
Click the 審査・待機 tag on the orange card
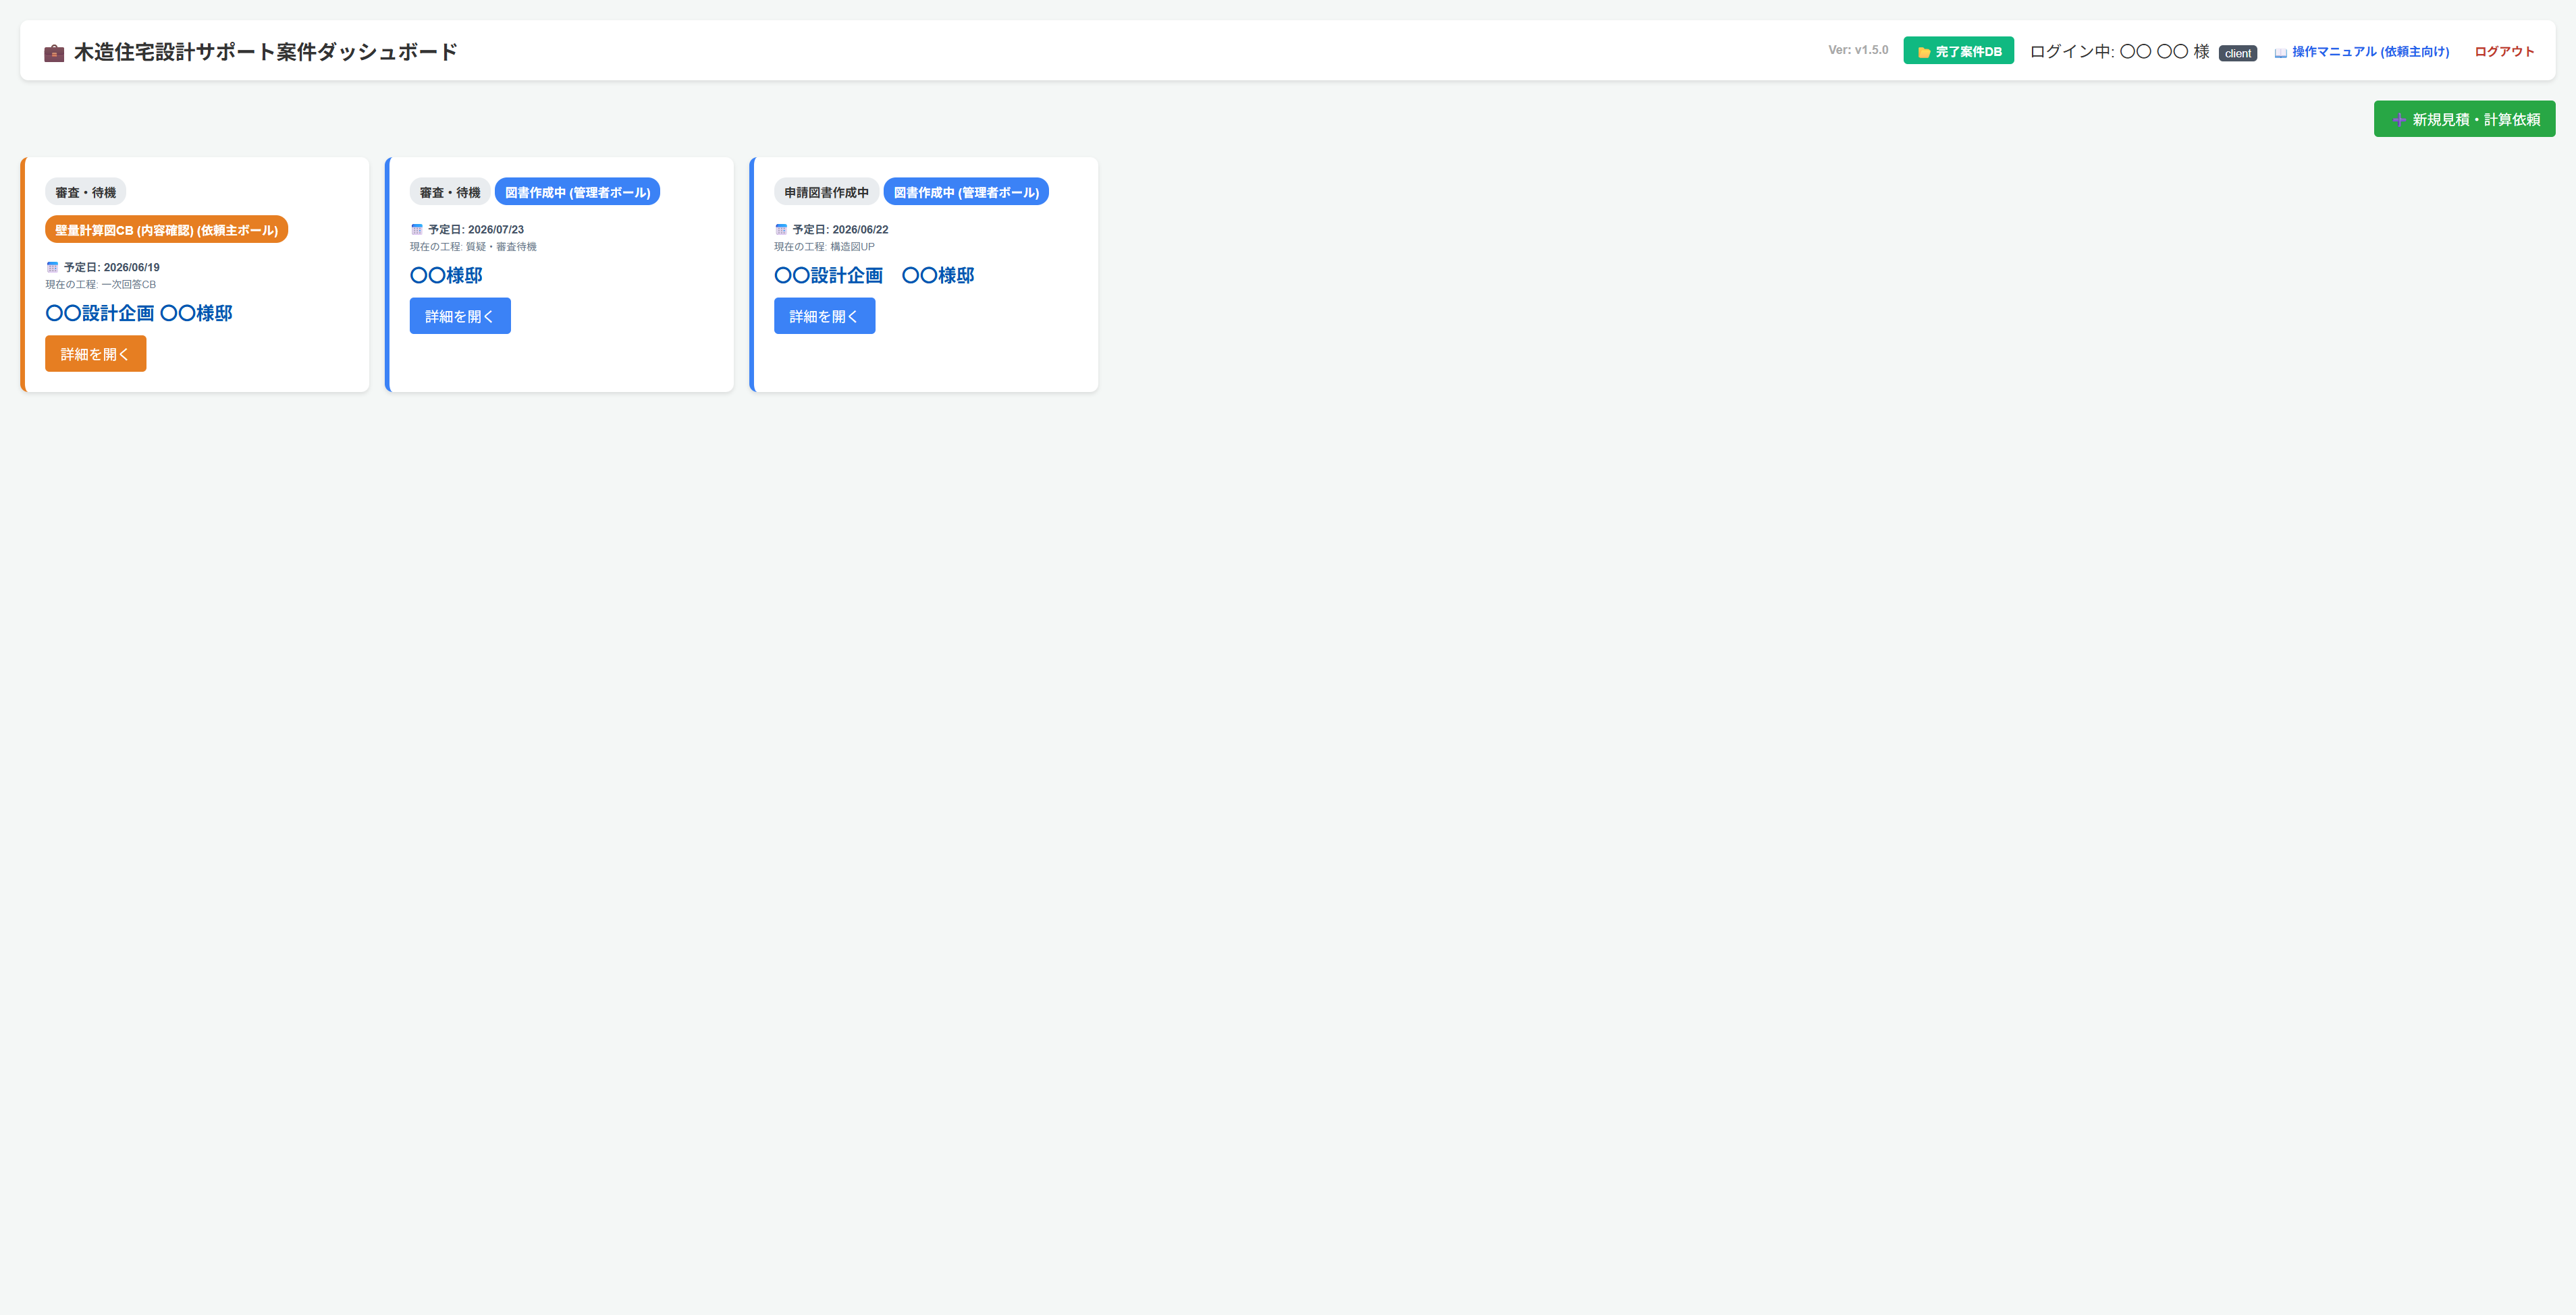(85, 192)
